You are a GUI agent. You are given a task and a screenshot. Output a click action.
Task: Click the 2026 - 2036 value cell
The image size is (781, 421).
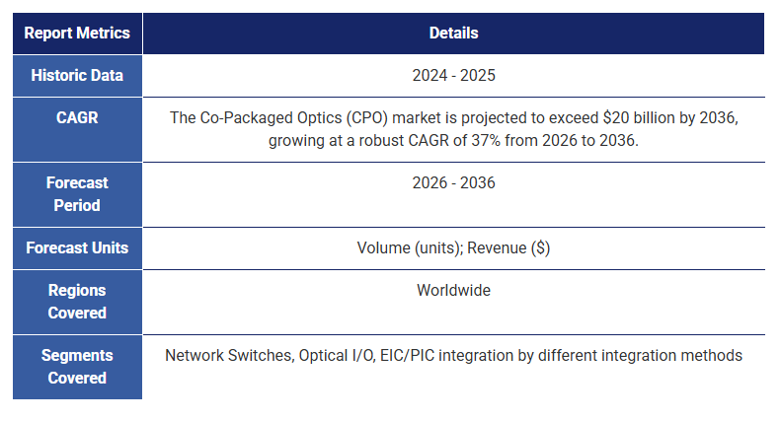click(x=453, y=183)
